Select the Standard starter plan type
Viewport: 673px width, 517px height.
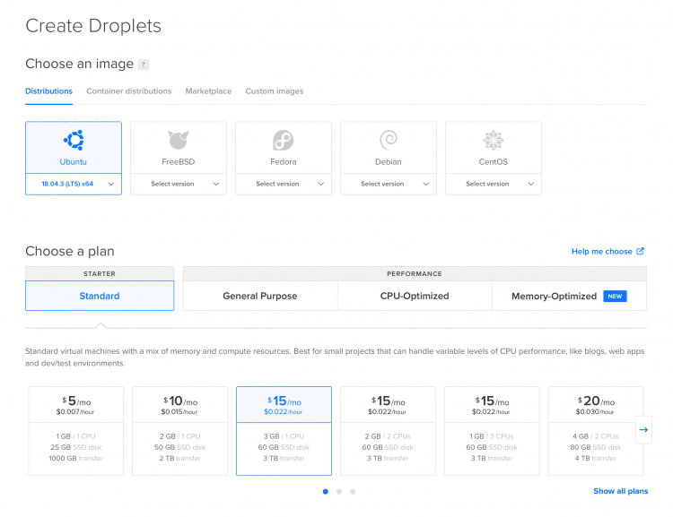coord(100,296)
